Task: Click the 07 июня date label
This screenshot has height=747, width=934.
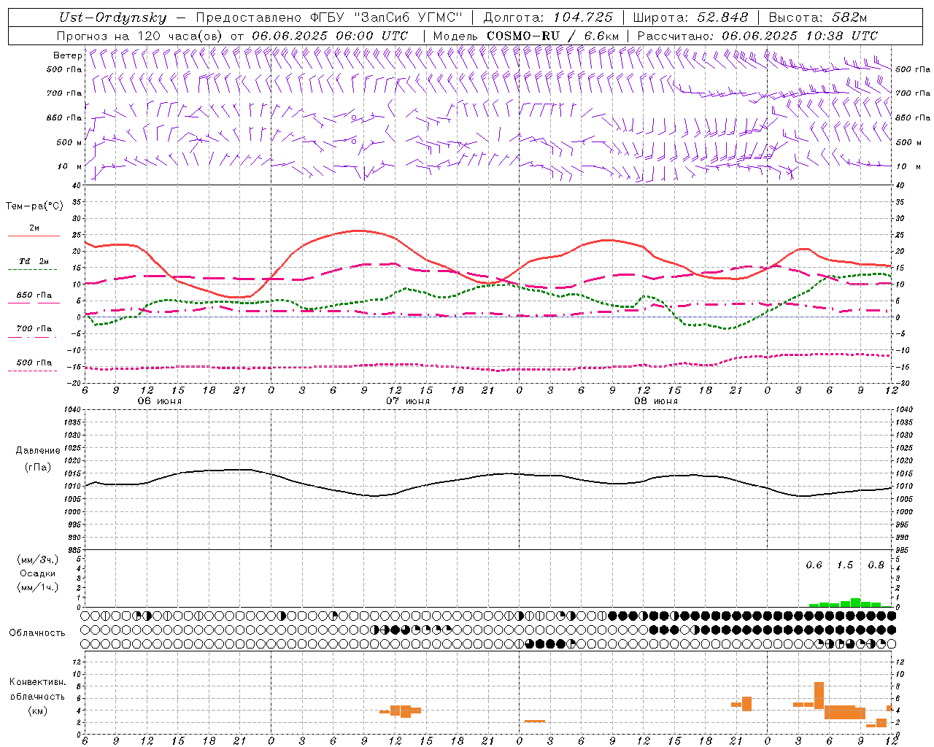Action: point(408,401)
